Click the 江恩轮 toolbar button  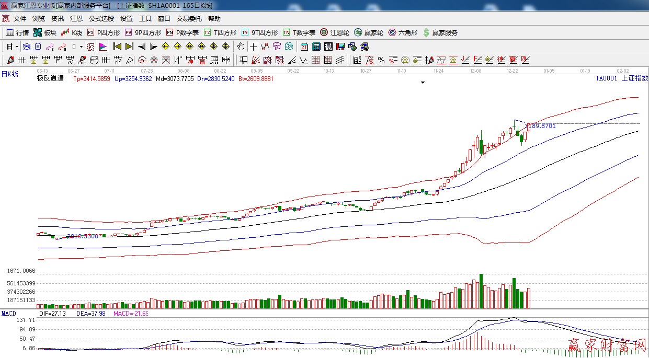(335, 32)
